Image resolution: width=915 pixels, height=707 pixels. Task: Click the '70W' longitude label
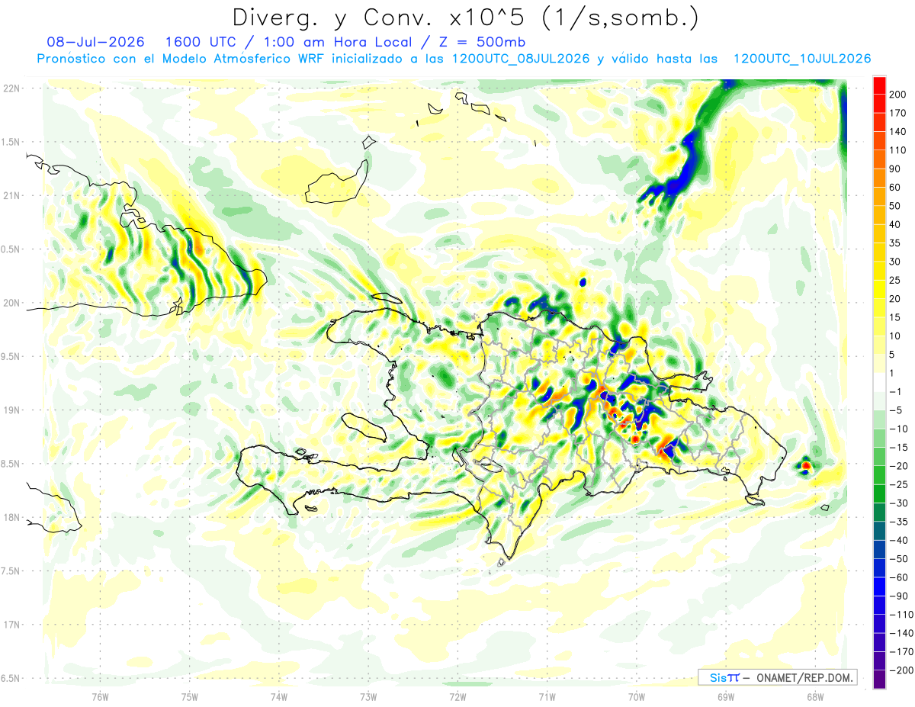(x=637, y=696)
